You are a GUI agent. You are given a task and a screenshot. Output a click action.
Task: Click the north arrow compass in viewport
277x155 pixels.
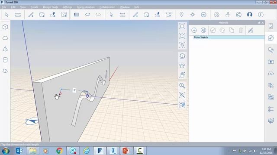click(x=32, y=121)
